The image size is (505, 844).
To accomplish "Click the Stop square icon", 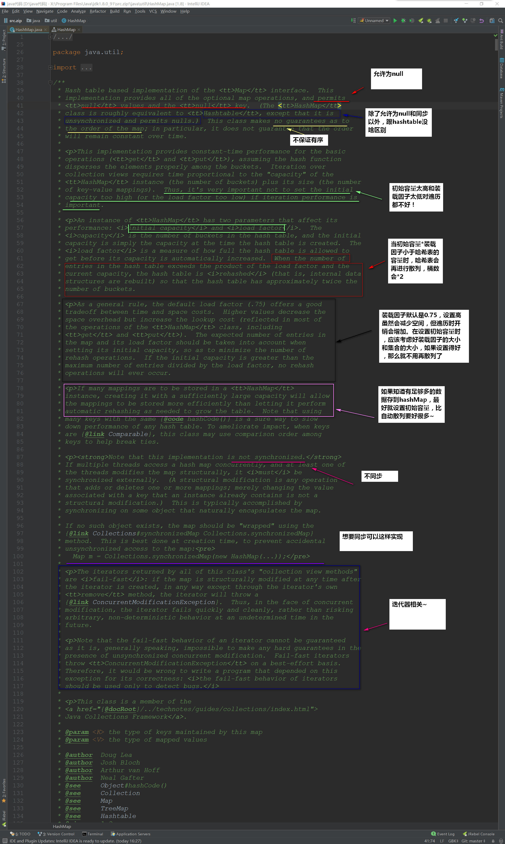I will tap(446, 21).
